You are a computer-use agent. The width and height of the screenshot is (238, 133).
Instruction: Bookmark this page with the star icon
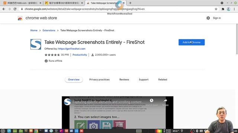[216, 9]
